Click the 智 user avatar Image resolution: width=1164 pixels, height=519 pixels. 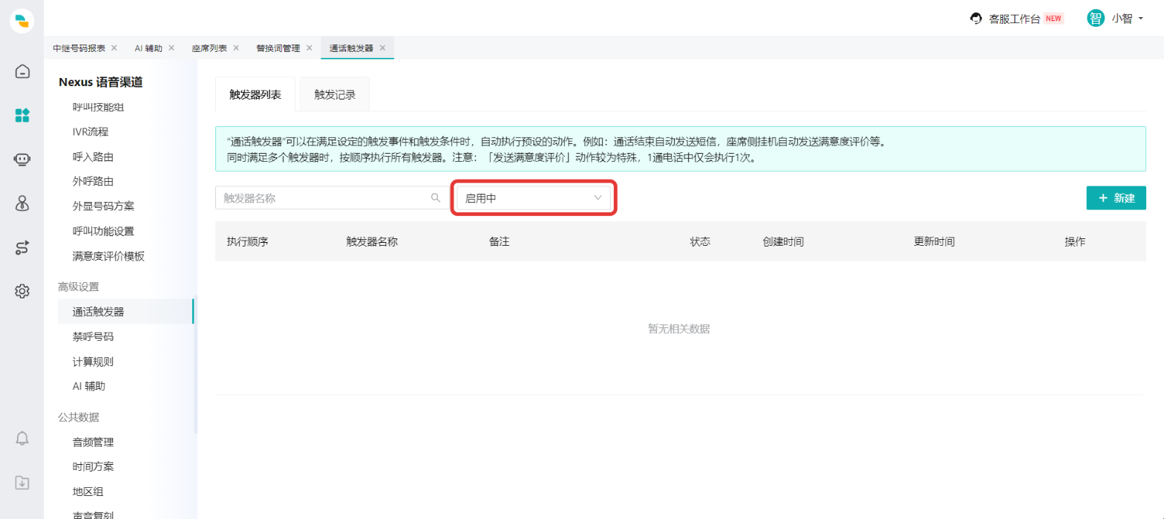[x=1096, y=19]
